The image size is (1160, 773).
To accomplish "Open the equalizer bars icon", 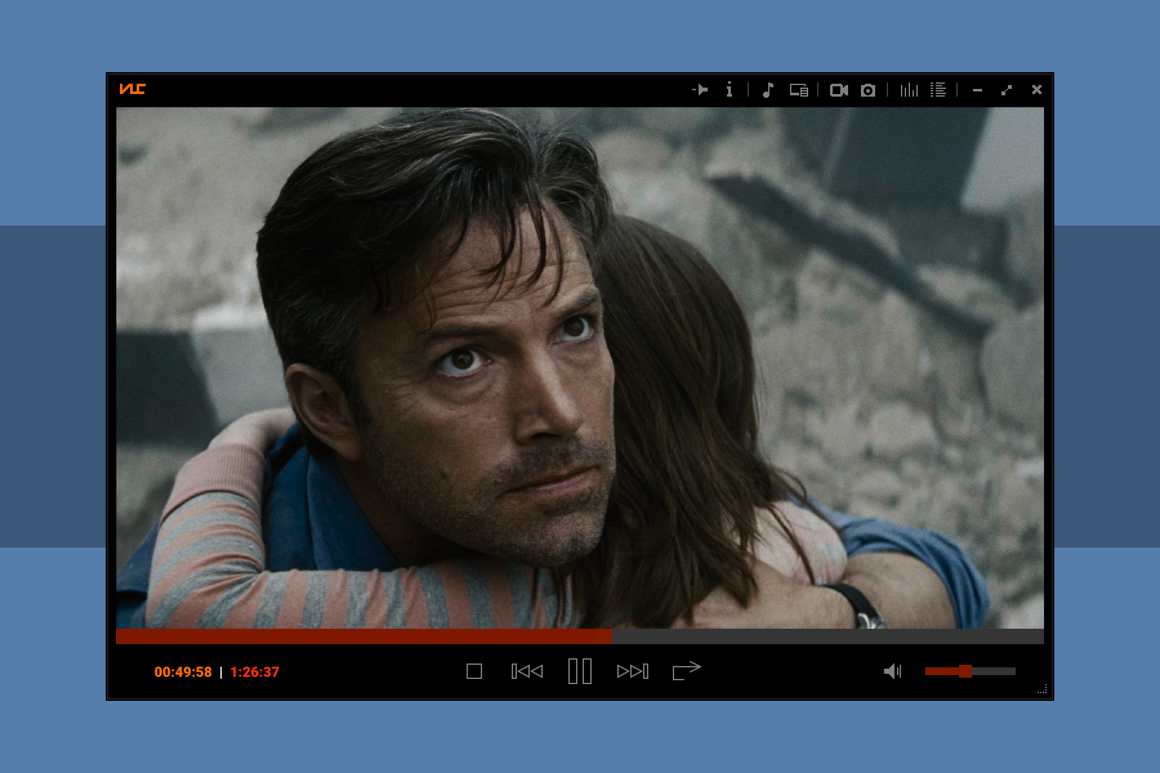I will [909, 90].
